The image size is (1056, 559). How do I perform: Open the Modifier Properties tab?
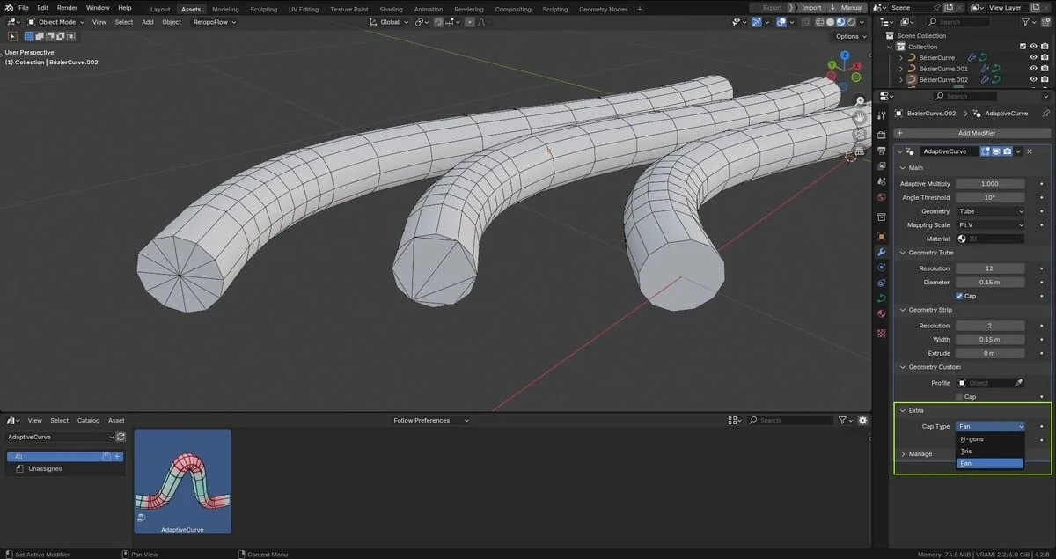[881, 254]
